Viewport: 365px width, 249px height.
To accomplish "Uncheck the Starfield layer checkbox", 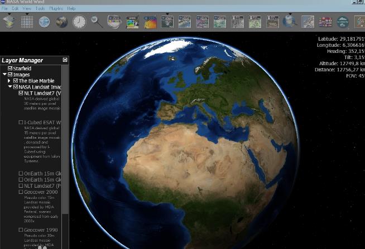I will (x=10, y=69).
